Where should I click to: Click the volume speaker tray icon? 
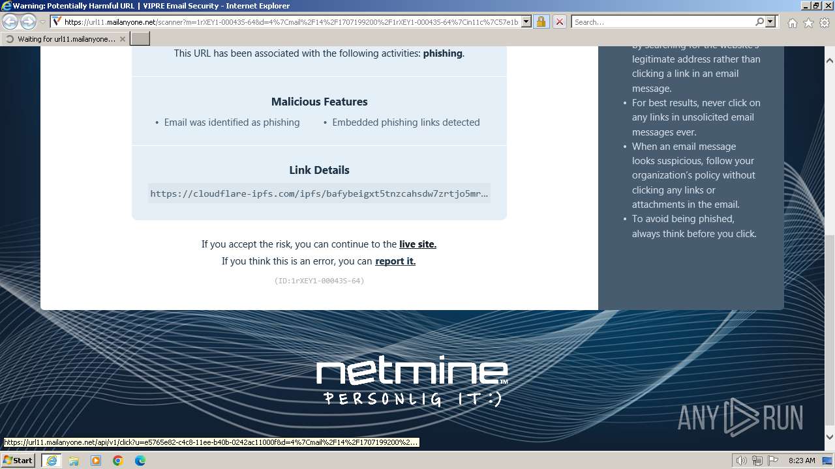coord(742,461)
